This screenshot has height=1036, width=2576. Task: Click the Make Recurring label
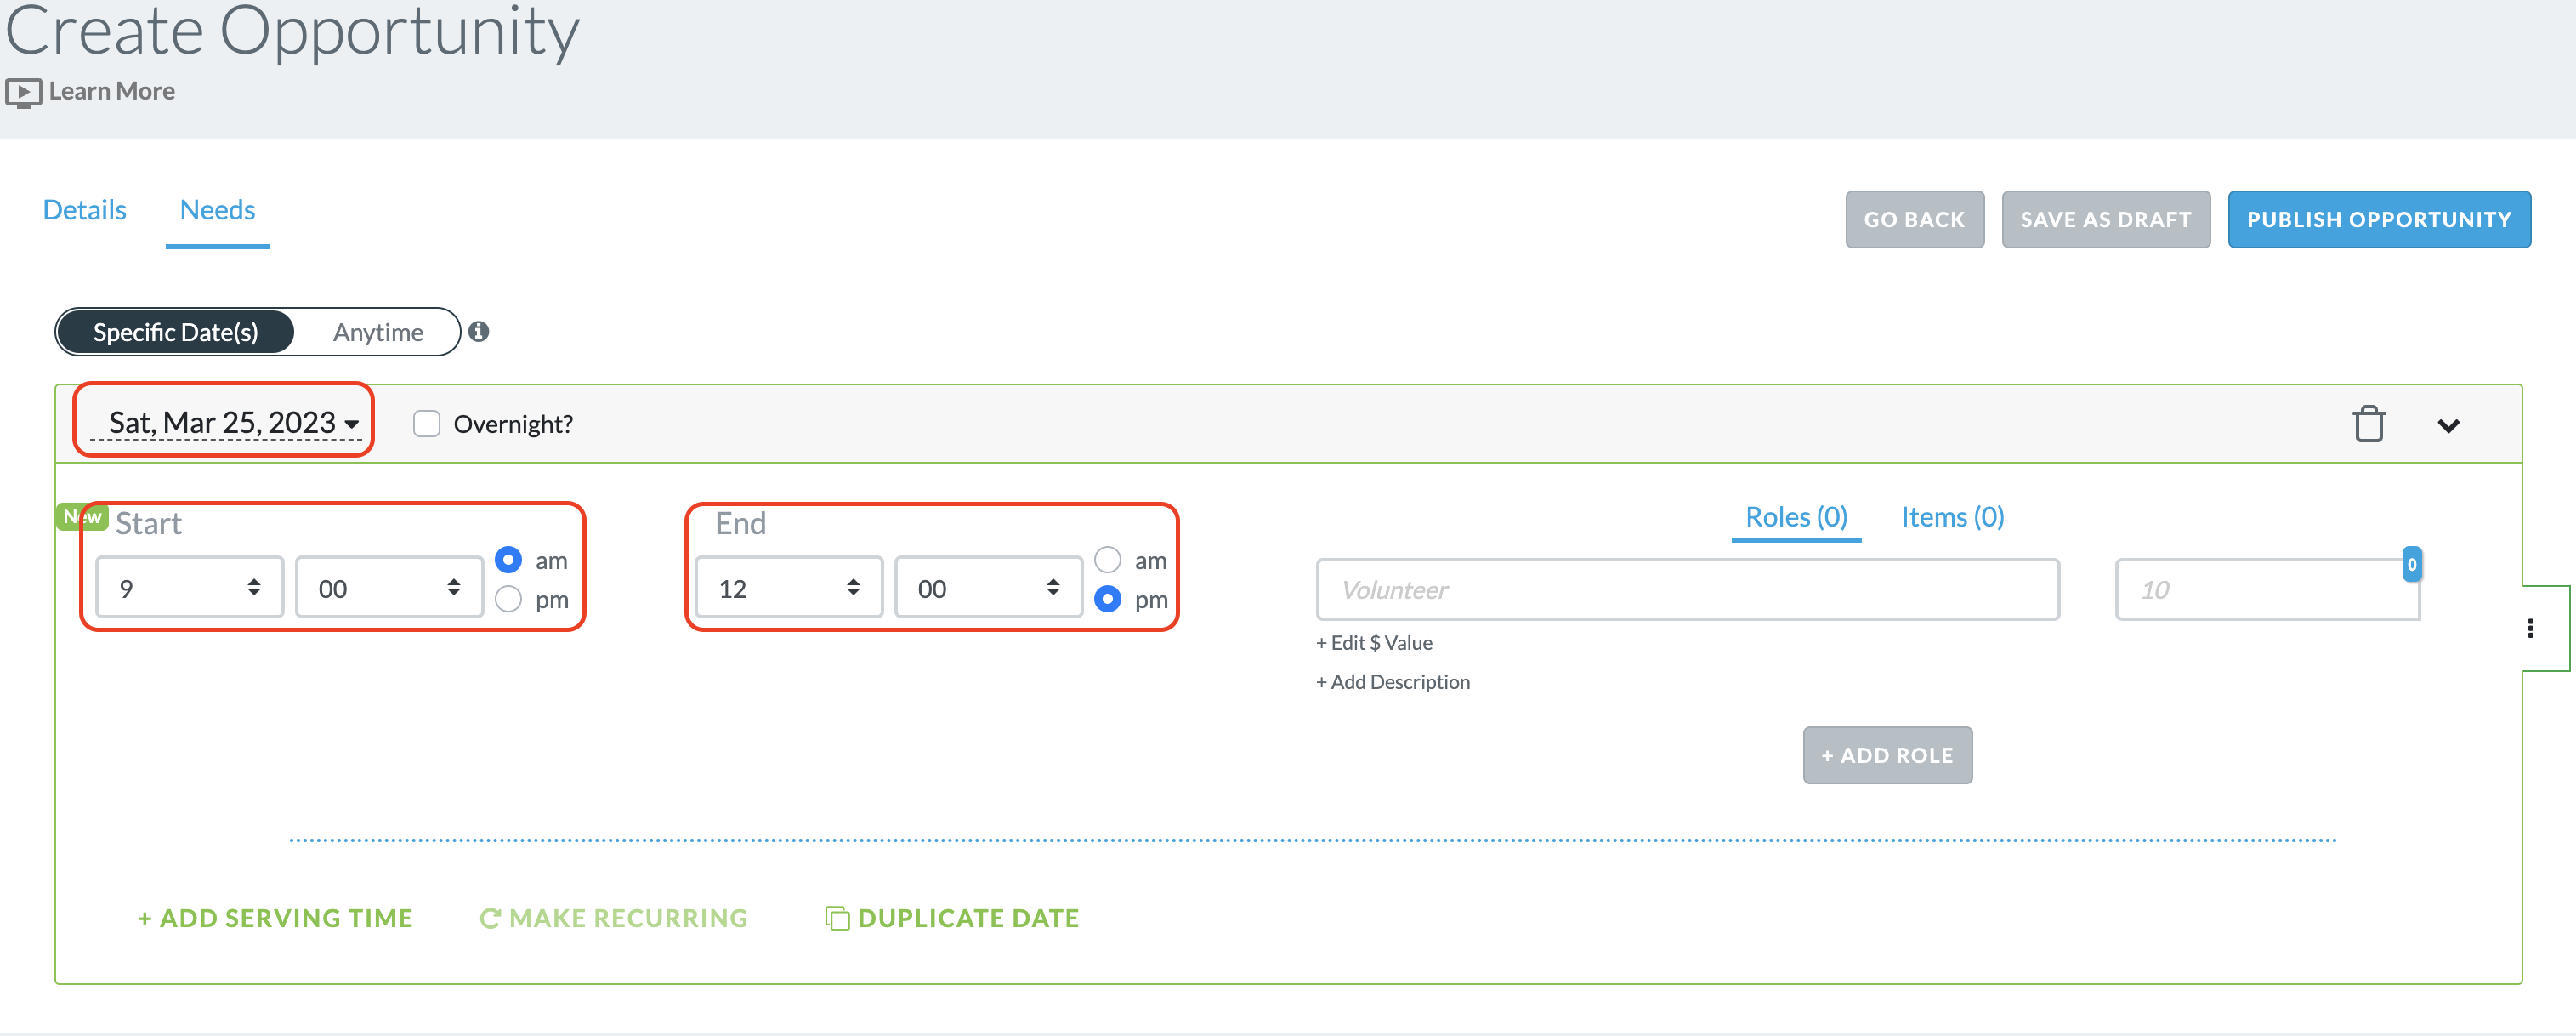pyautogui.click(x=628, y=918)
